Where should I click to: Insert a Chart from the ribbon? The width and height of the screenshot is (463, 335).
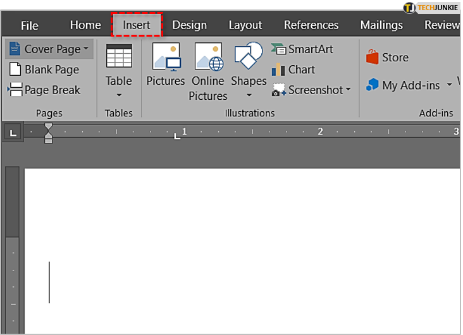[x=293, y=70]
